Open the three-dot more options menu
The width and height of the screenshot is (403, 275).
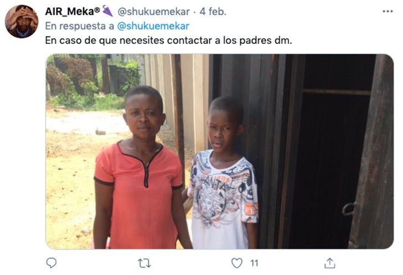pyautogui.click(x=387, y=11)
